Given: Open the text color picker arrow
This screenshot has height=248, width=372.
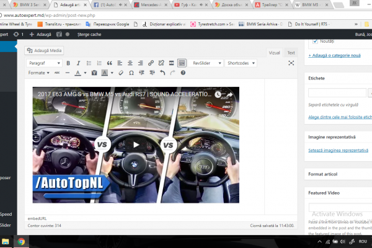Looking at the screenshot, I should 85,73.
